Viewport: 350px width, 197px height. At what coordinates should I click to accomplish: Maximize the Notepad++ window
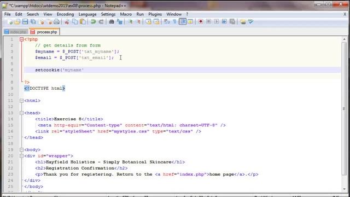tap(328, 4)
